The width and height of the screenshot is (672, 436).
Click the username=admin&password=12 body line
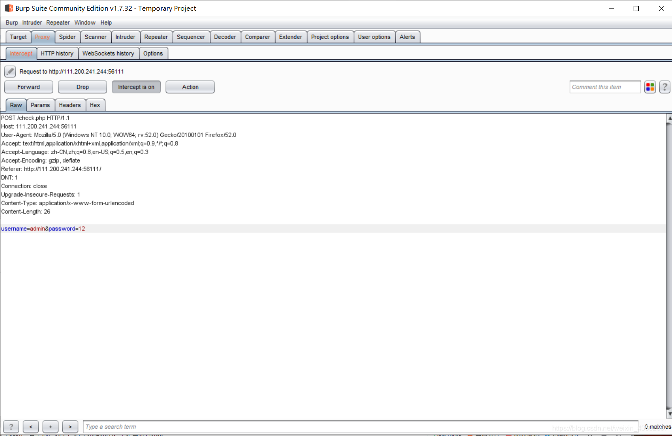43,229
